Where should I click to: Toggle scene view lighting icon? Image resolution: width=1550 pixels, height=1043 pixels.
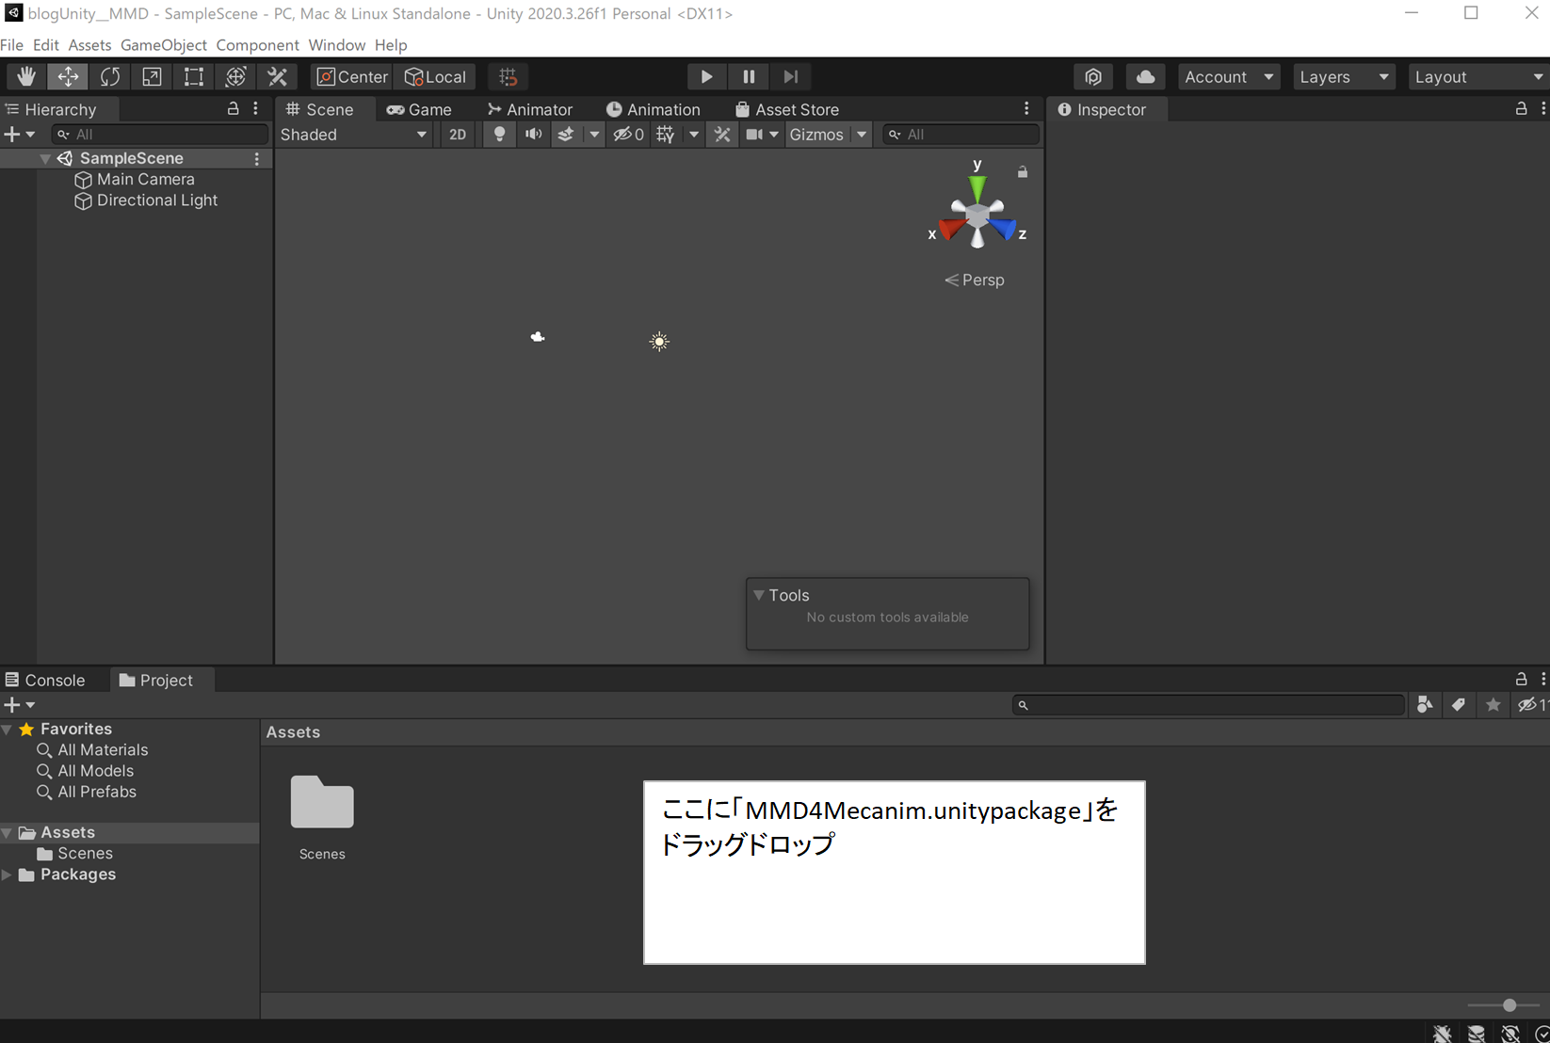click(x=499, y=134)
